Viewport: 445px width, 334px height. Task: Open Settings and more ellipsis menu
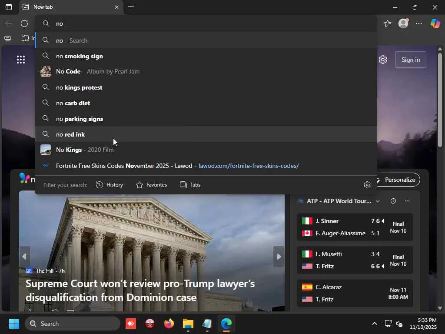419,23
